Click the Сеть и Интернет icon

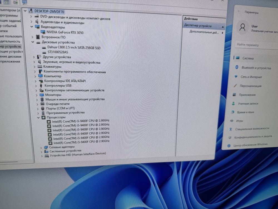(x=236, y=76)
